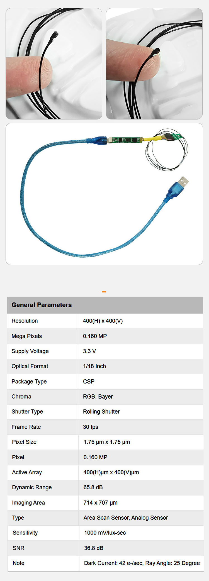Screen dimensions: 209x581
Task: Click the top-left sensor-on-fingertip photo
Action: point(54,64)
